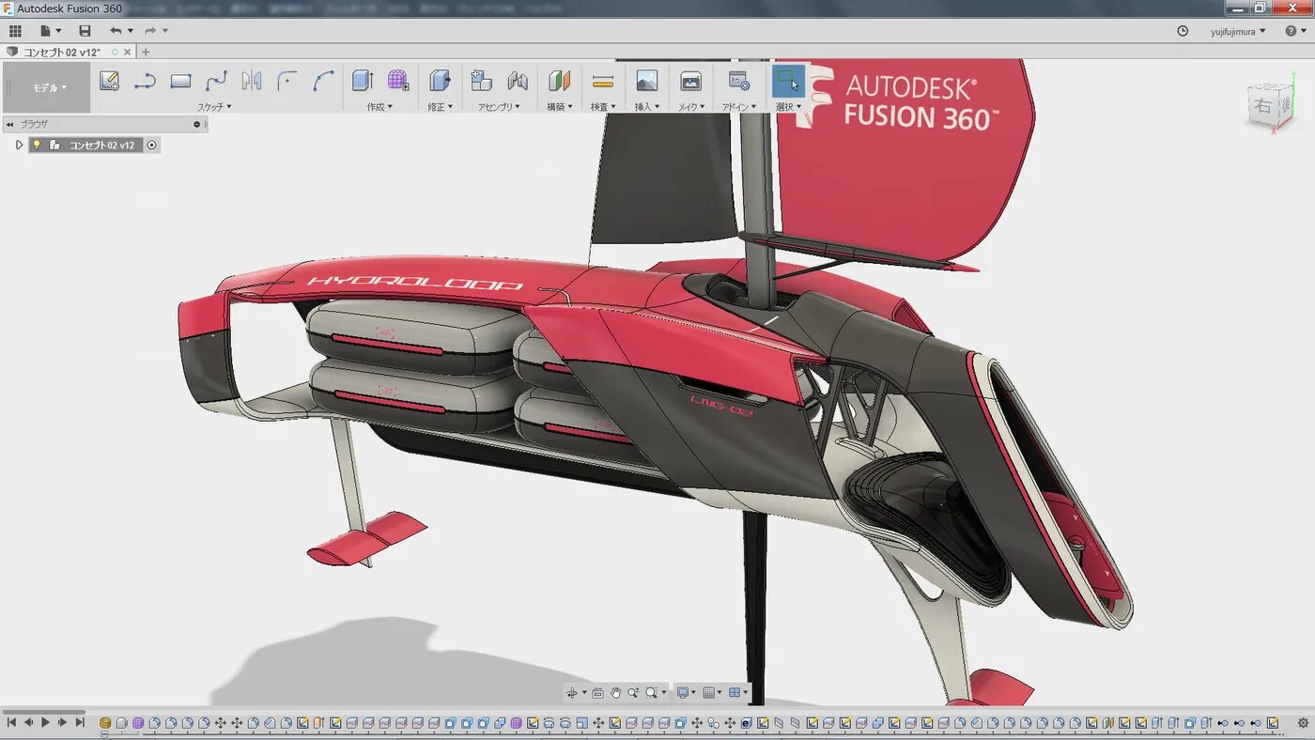The height and width of the screenshot is (740, 1315).
Task: Toggle the コンセプト 02 v12 activate radio button
Action: (152, 145)
